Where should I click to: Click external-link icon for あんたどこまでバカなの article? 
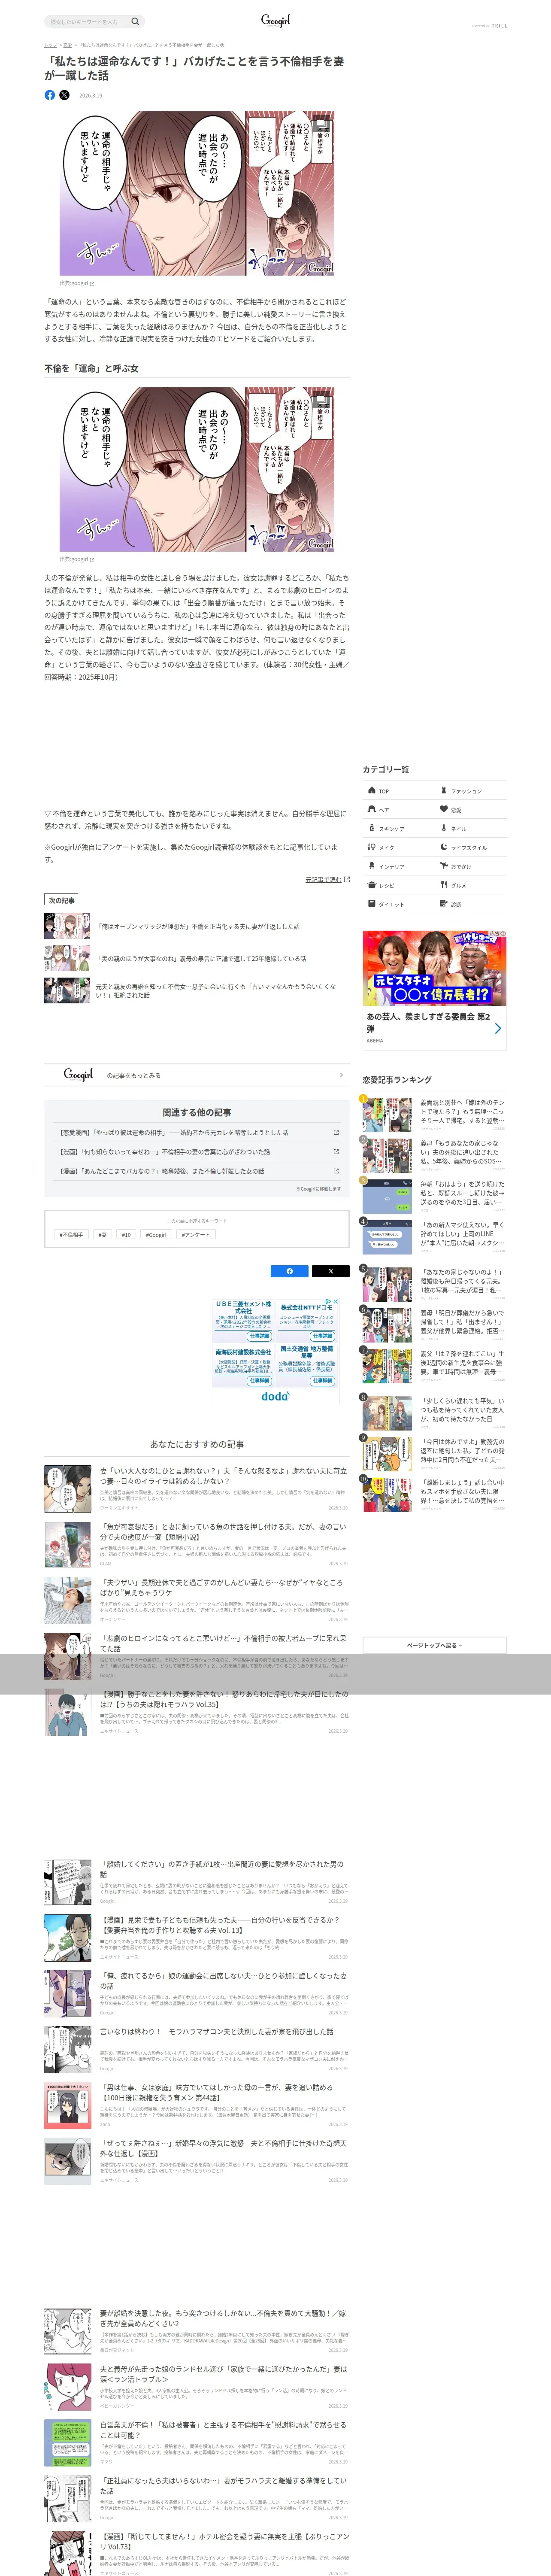tap(335, 1171)
